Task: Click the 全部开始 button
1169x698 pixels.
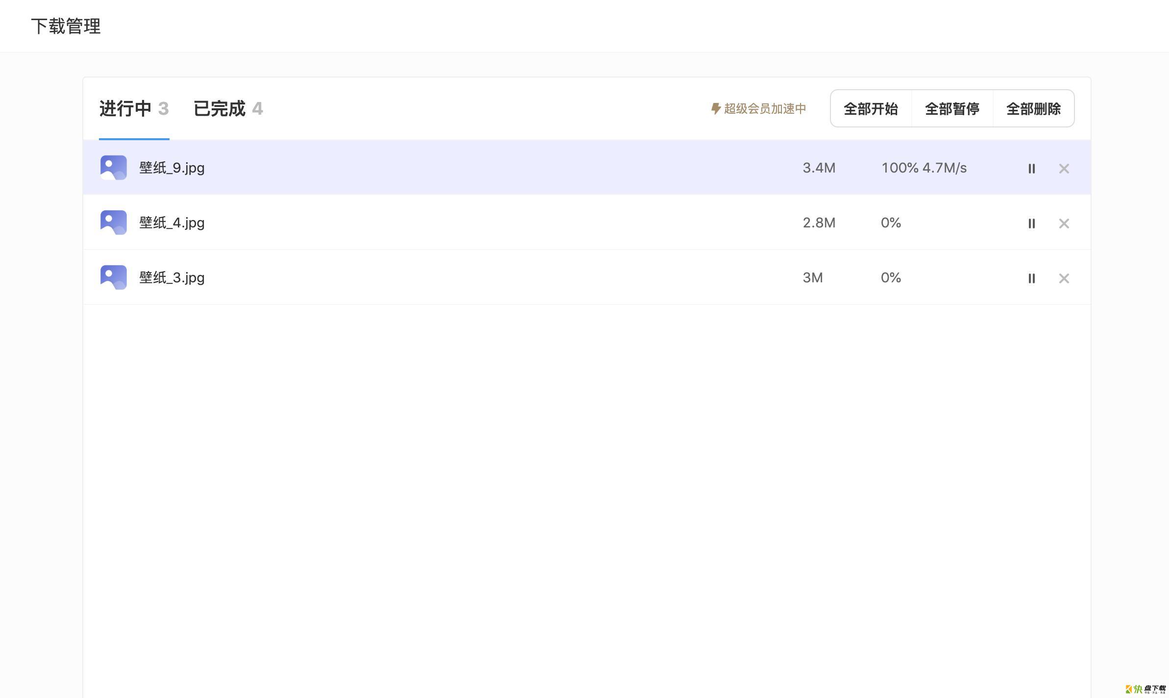Action: pos(871,108)
